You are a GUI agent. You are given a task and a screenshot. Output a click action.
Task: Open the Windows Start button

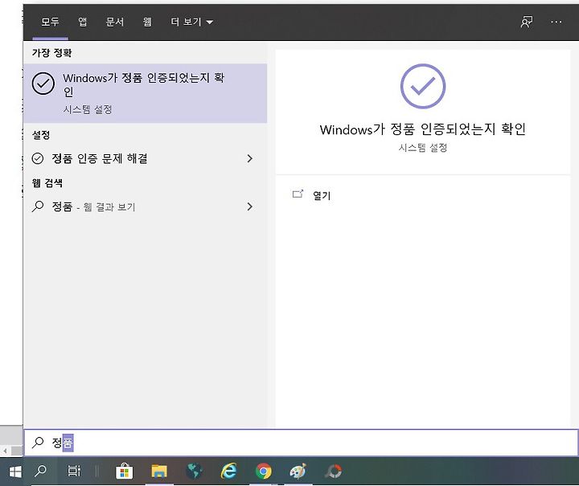14,472
